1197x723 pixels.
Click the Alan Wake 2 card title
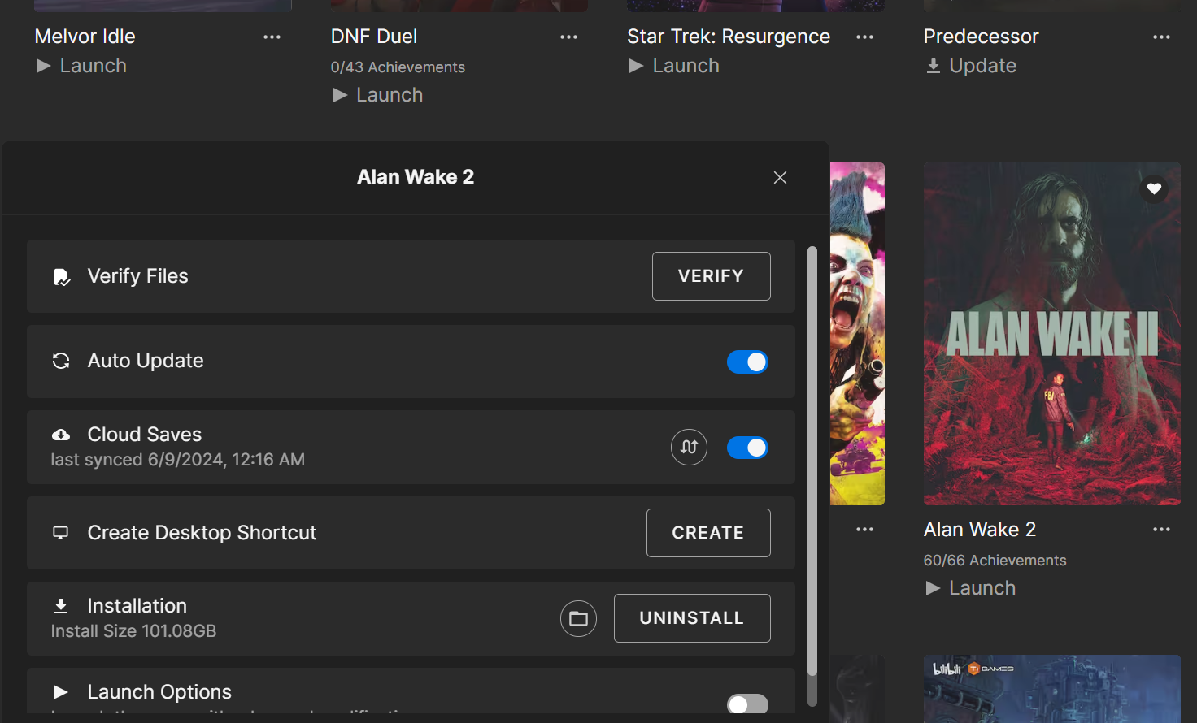(980, 530)
